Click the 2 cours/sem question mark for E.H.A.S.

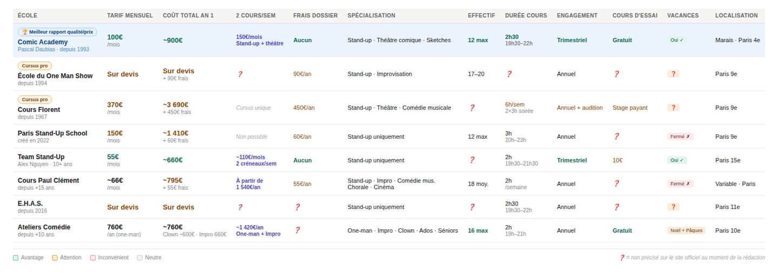pos(240,207)
